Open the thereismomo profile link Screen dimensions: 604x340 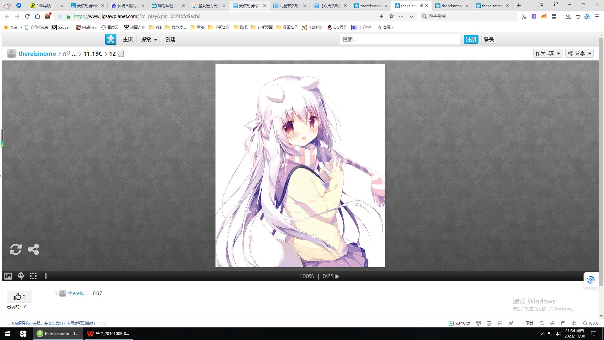pos(37,54)
